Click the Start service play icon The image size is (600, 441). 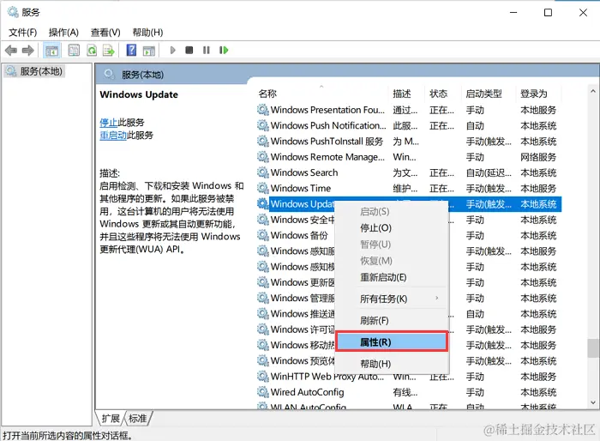[x=172, y=51]
